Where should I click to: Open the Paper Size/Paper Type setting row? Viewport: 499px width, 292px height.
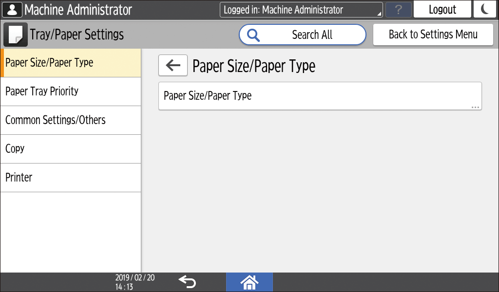coord(320,96)
